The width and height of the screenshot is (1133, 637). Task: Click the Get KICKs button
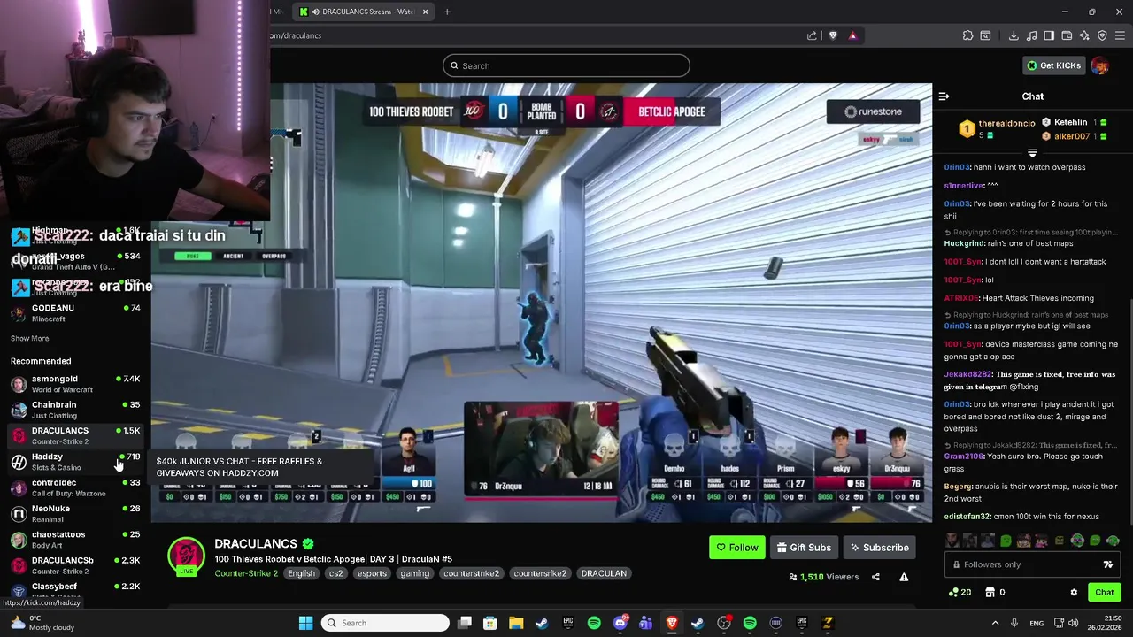1053,65
